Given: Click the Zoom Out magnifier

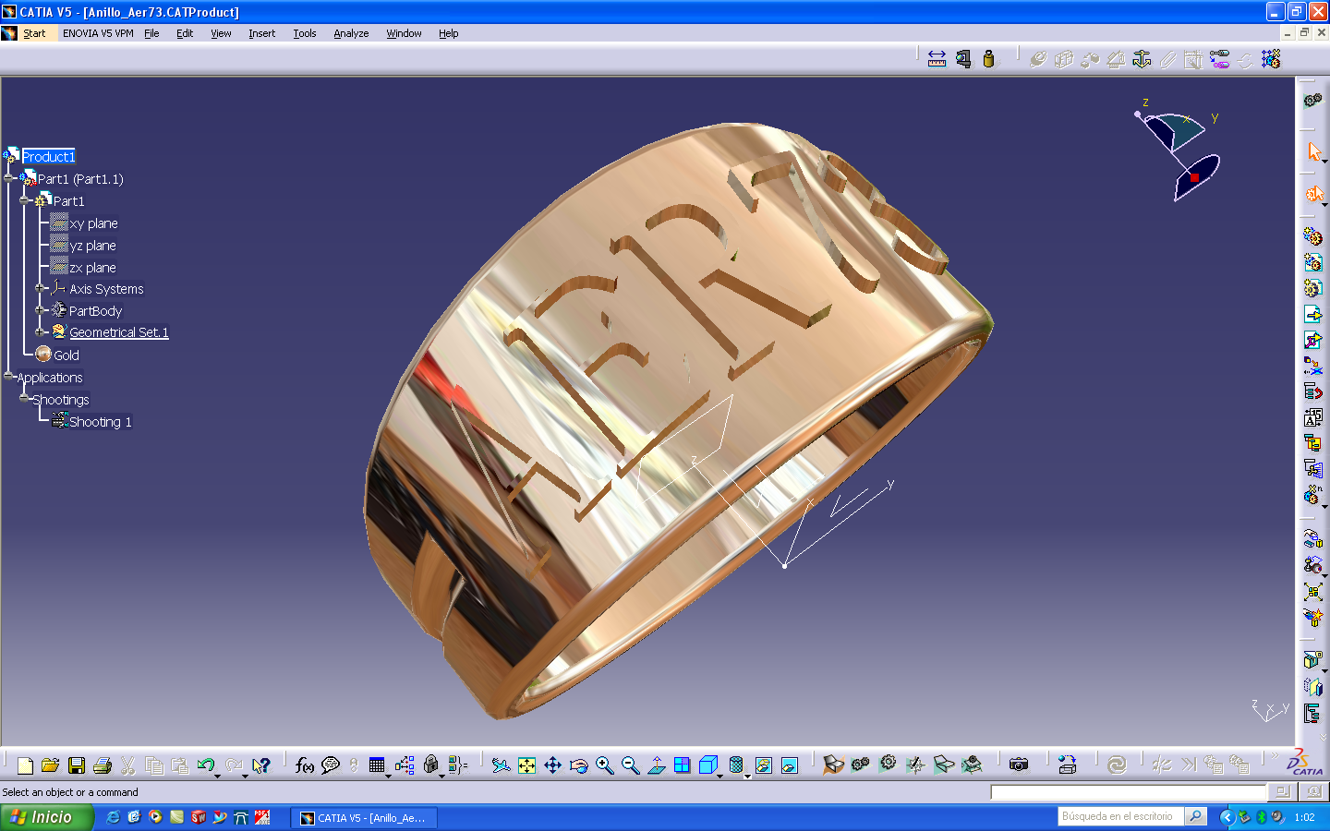Looking at the screenshot, I should click(630, 765).
